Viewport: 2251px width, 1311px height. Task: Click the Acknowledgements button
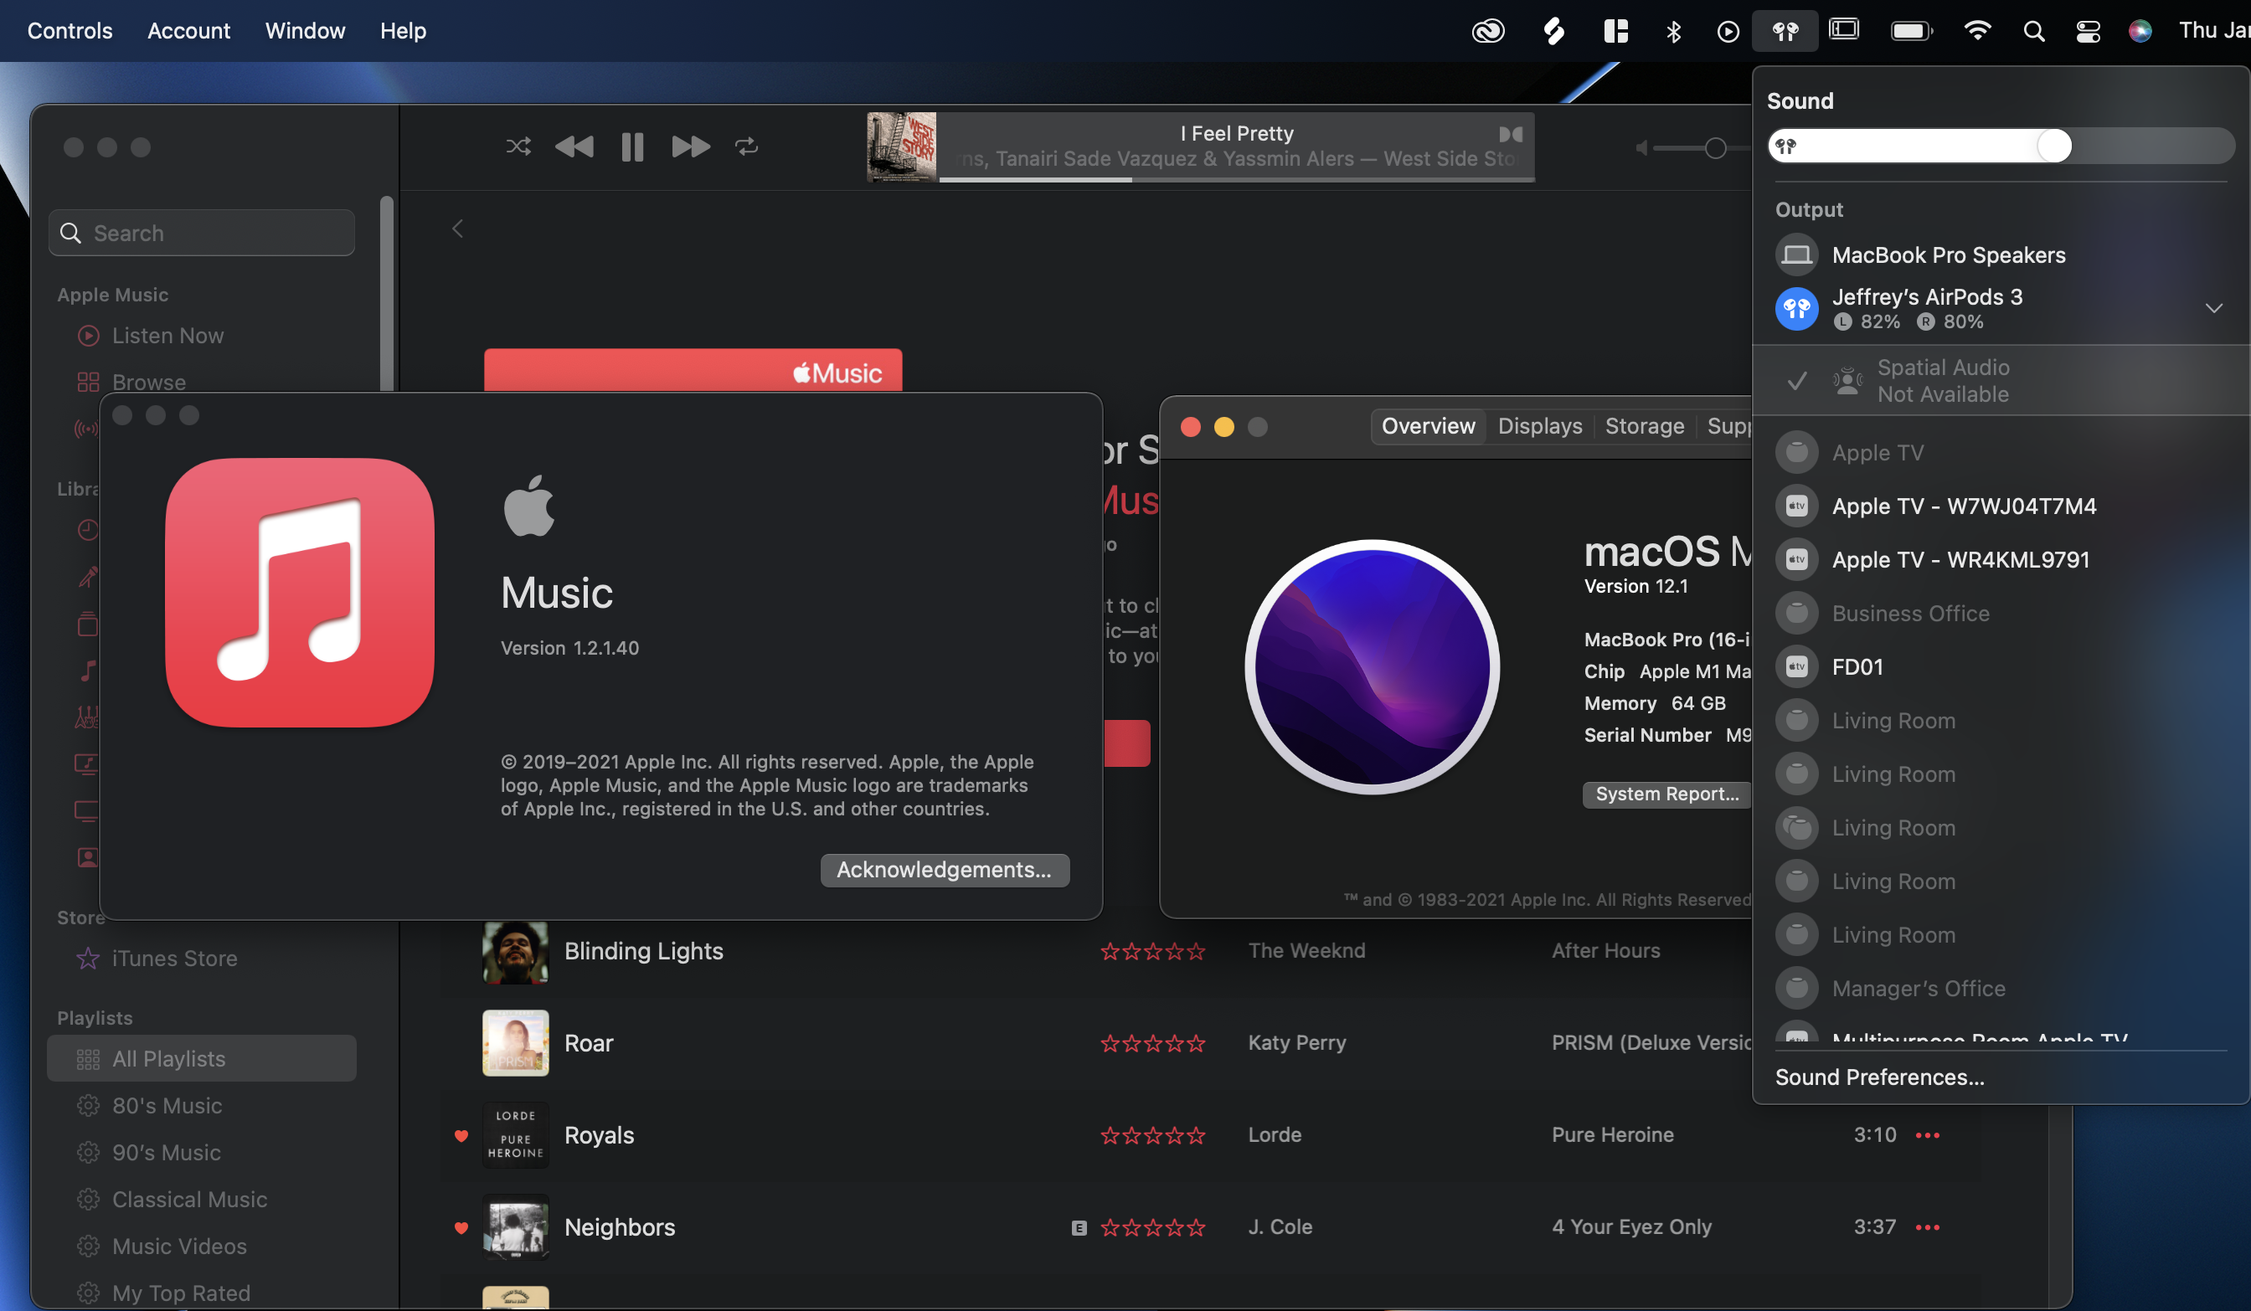944,870
